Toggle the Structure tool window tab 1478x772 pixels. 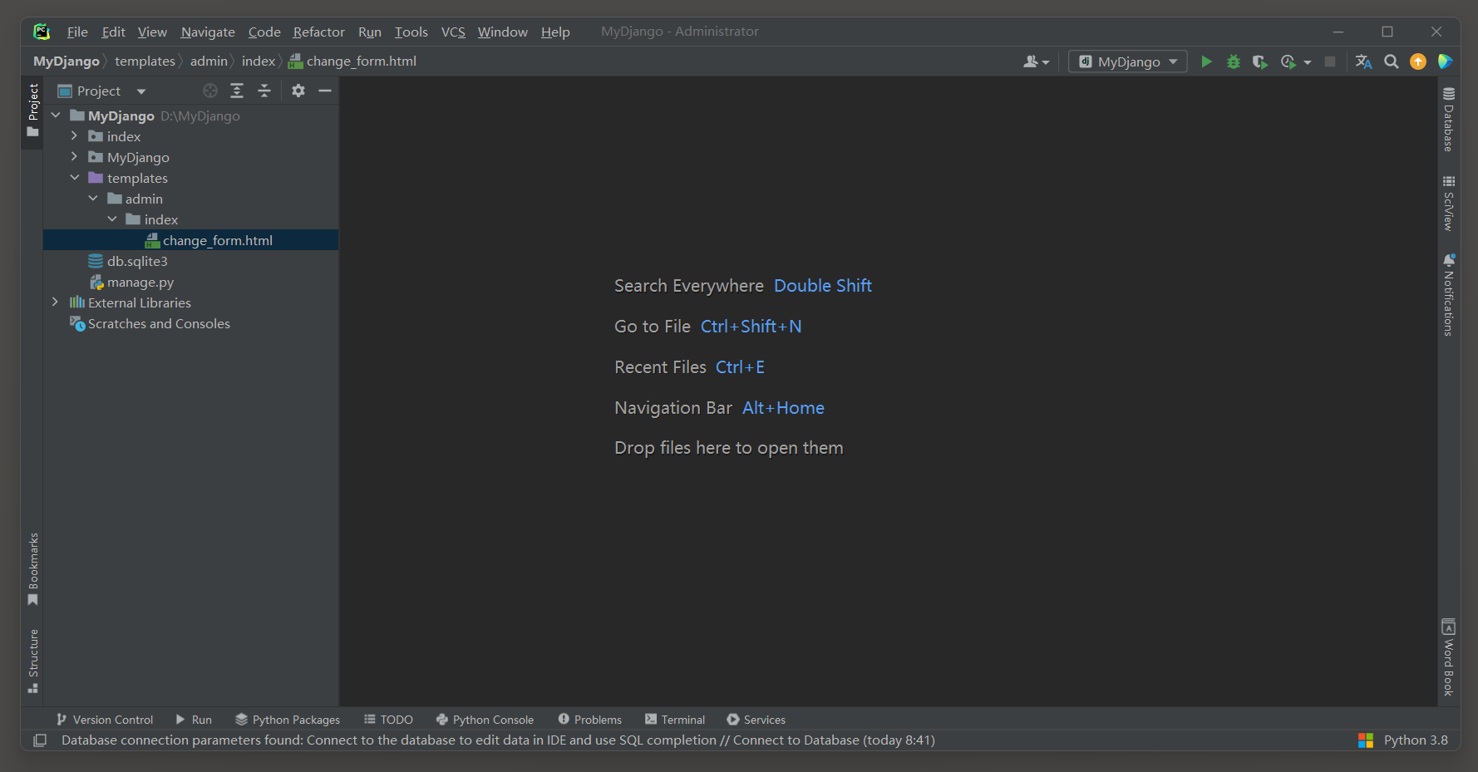(x=32, y=661)
